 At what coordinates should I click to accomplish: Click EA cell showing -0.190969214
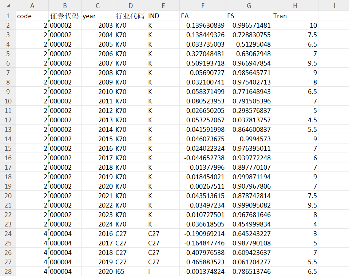click(203, 234)
